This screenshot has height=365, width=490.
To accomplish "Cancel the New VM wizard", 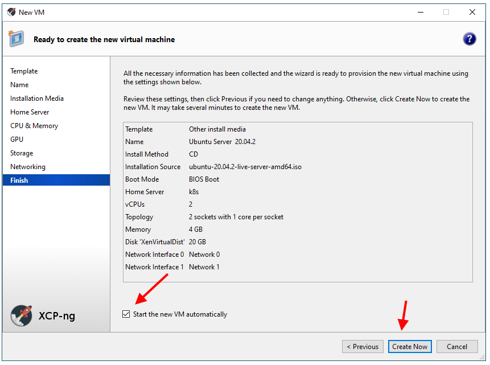I will 457,346.
